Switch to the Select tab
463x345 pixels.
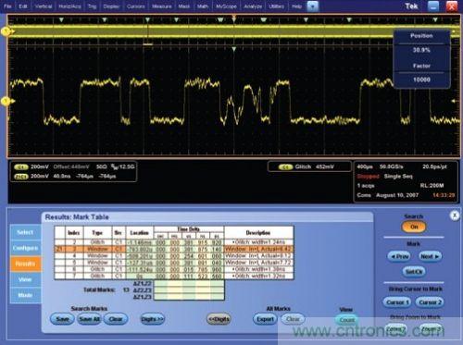pyautogui.click(x=25, y=232)
